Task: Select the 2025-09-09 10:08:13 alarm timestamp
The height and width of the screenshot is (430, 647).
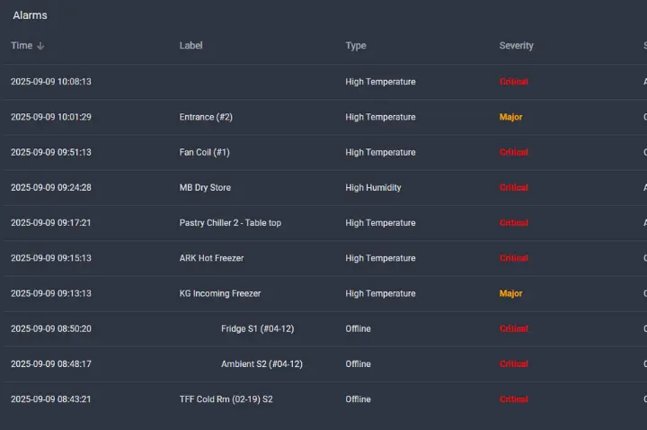Action: point(50,82)
